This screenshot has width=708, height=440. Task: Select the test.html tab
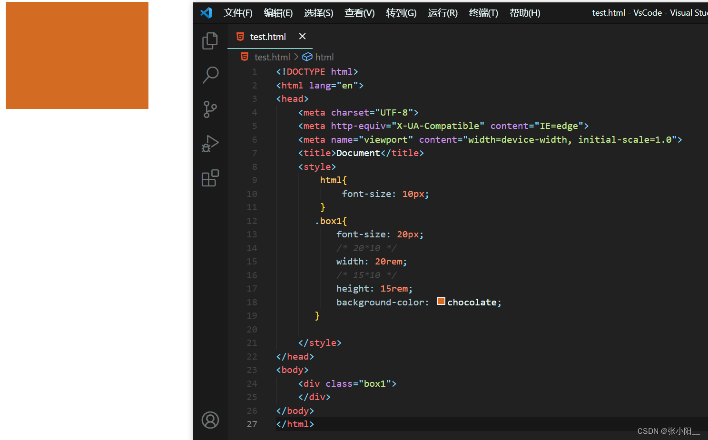(x=270, y=37)
